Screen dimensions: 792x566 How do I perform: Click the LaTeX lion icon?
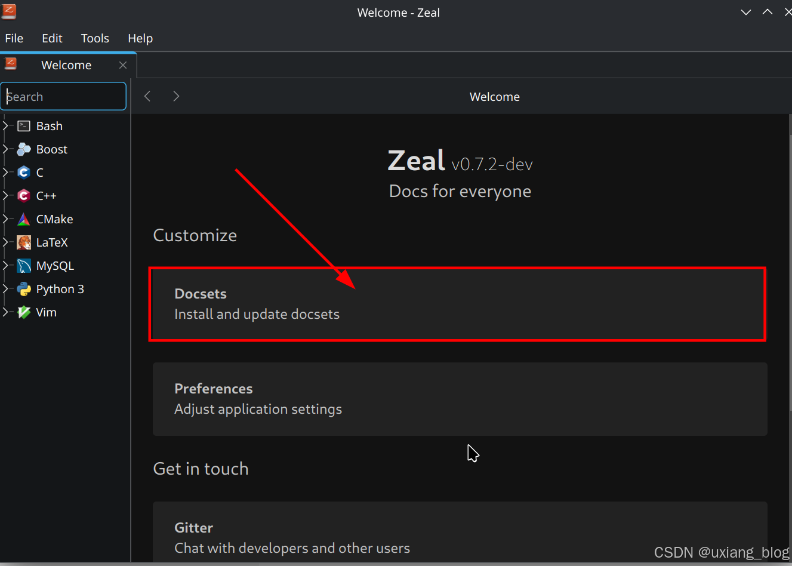tap(24, 242)
